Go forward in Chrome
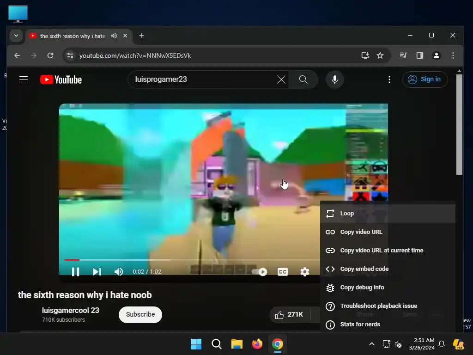Image resolution: width=473 pixels, height=355 pixels. pyautogui.click(x=33, y=55)
